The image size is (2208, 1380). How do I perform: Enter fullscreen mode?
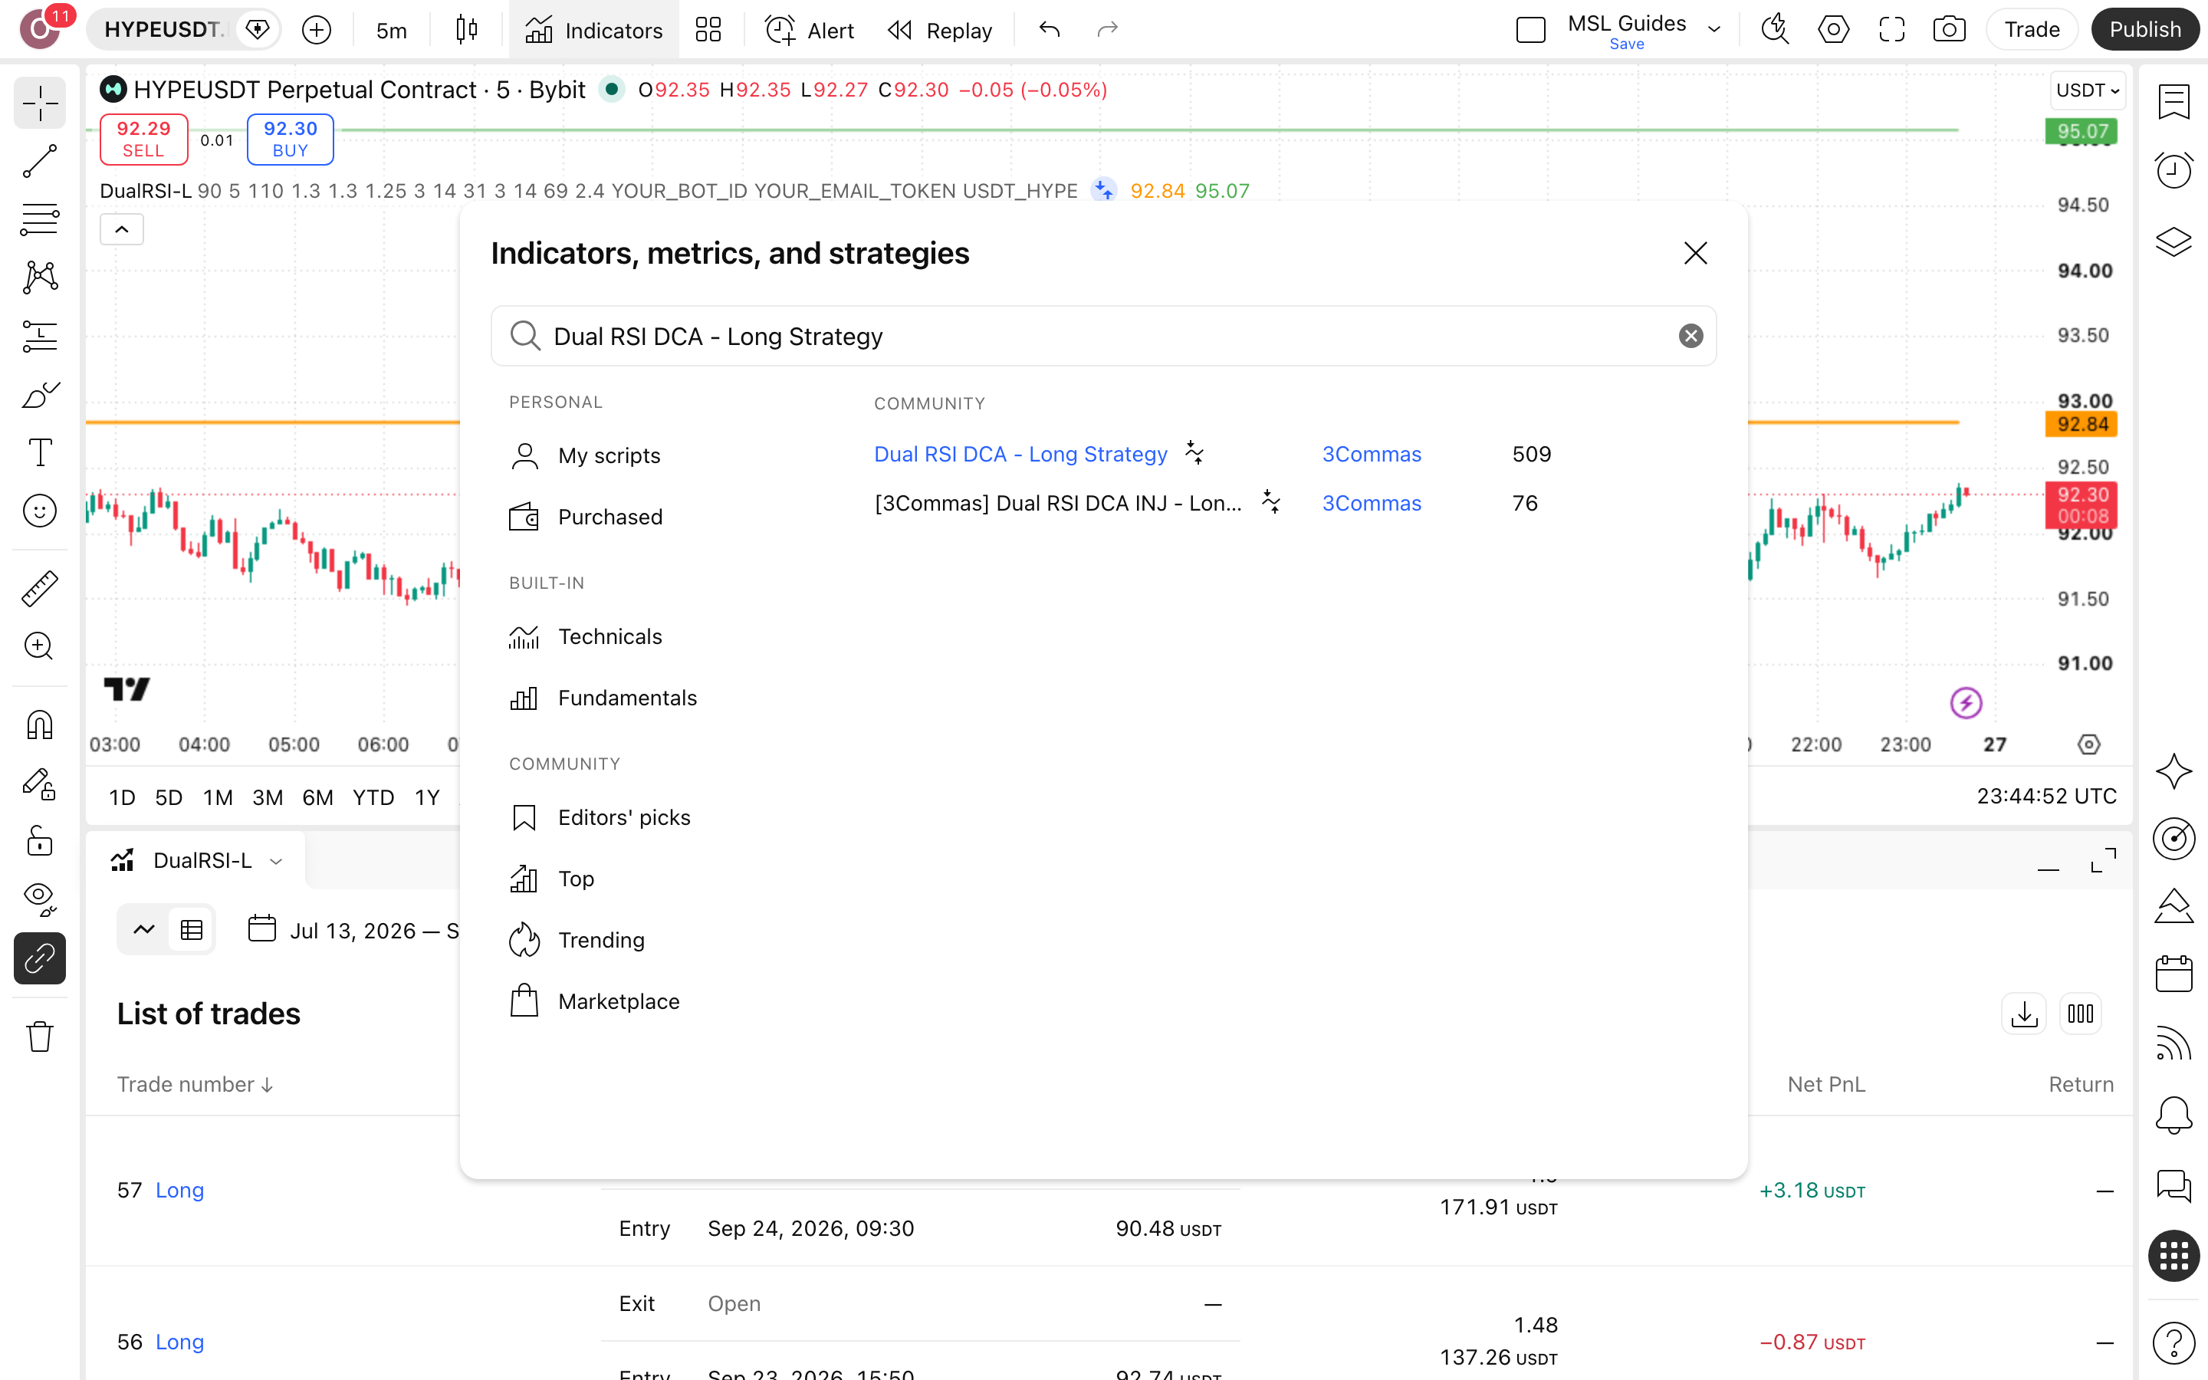[1891, 30]
